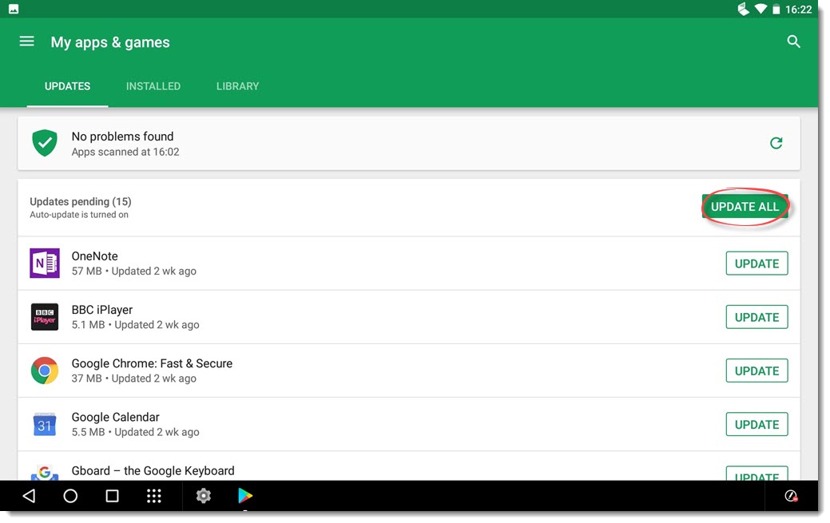Image resolution: width=830 pixels, height=523 pixels.
Task: Switch to the LIBRARY tab
Action: pyautogui.click(x=237, y=86)
